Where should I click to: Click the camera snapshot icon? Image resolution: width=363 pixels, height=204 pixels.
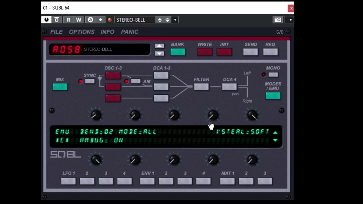pos(278,20)
